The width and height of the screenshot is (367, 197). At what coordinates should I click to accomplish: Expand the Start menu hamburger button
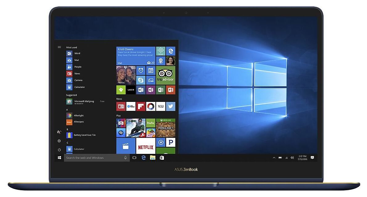[59, 47]
